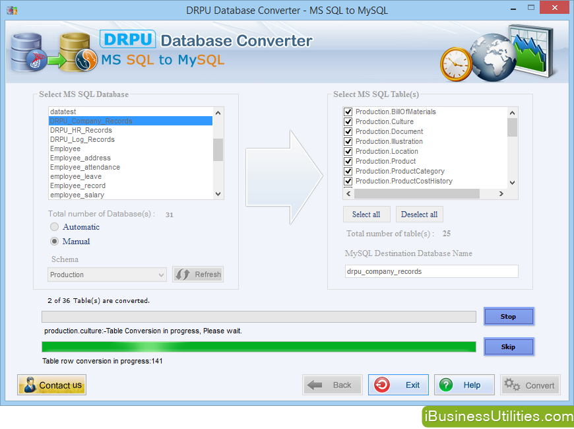
Task: Click table list vertical scrollbar thumb
Action: point(513,127)
